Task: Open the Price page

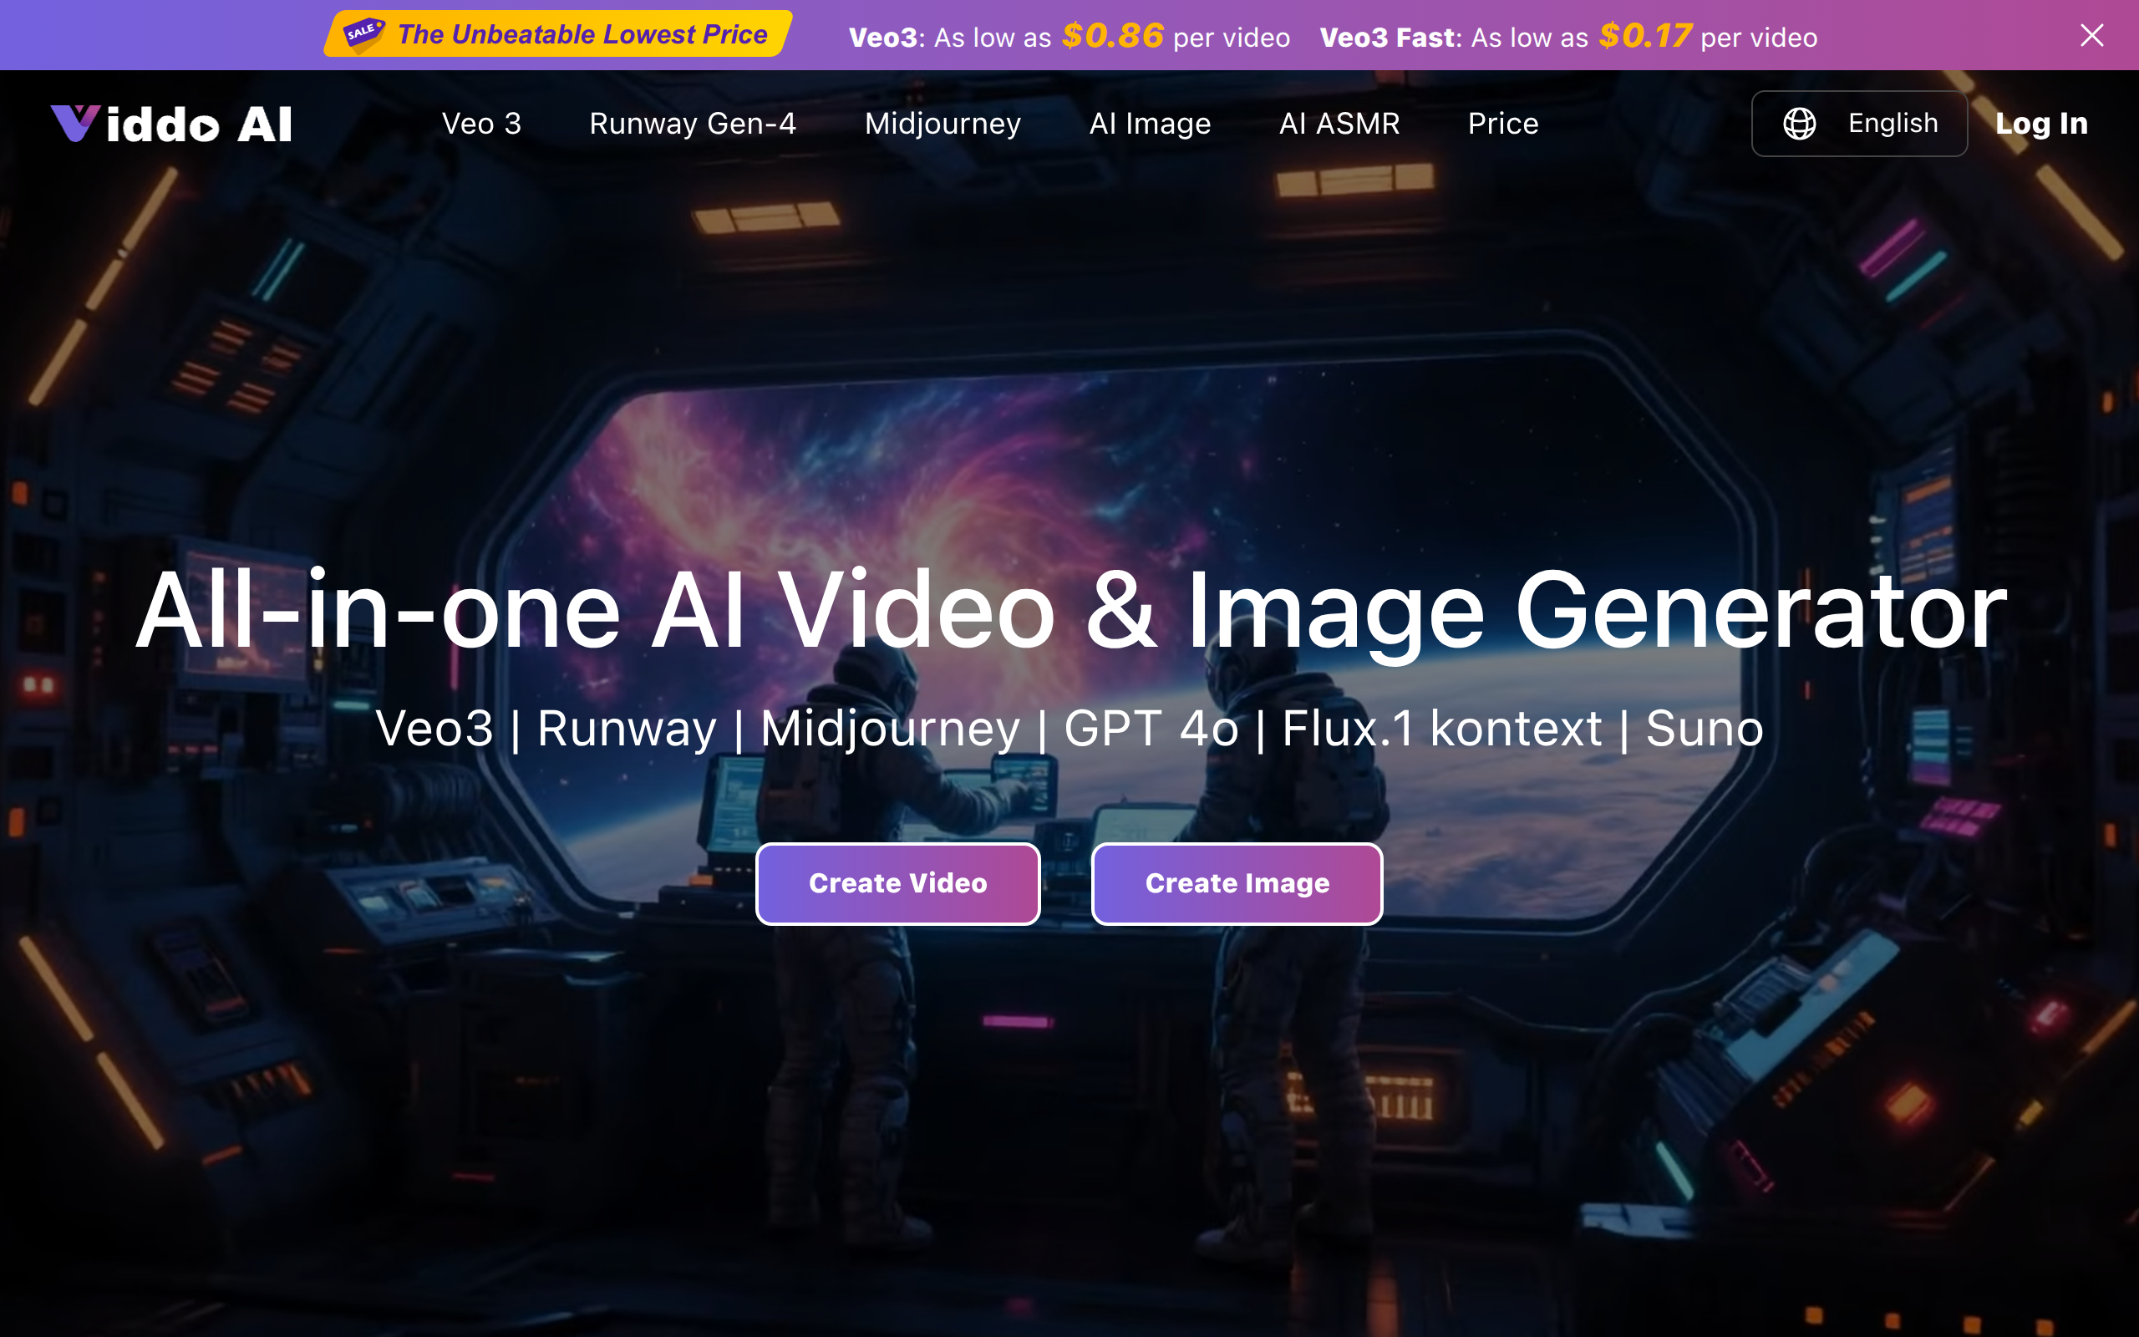Action: [x=1502, y=124]
